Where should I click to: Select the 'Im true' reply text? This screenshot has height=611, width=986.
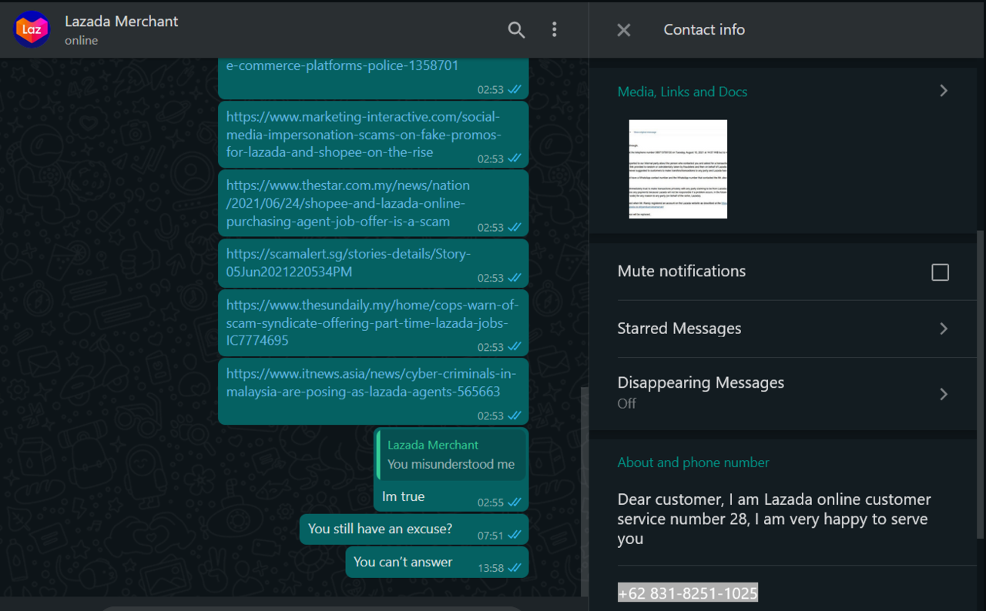pos(404,496)
